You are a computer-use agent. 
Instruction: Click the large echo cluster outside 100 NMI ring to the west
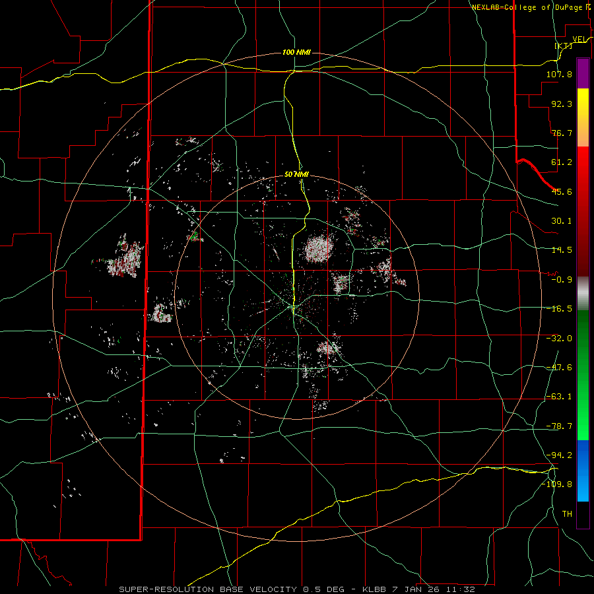[123, 257]
